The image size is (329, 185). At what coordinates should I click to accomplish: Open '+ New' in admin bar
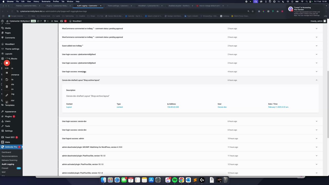54,21
